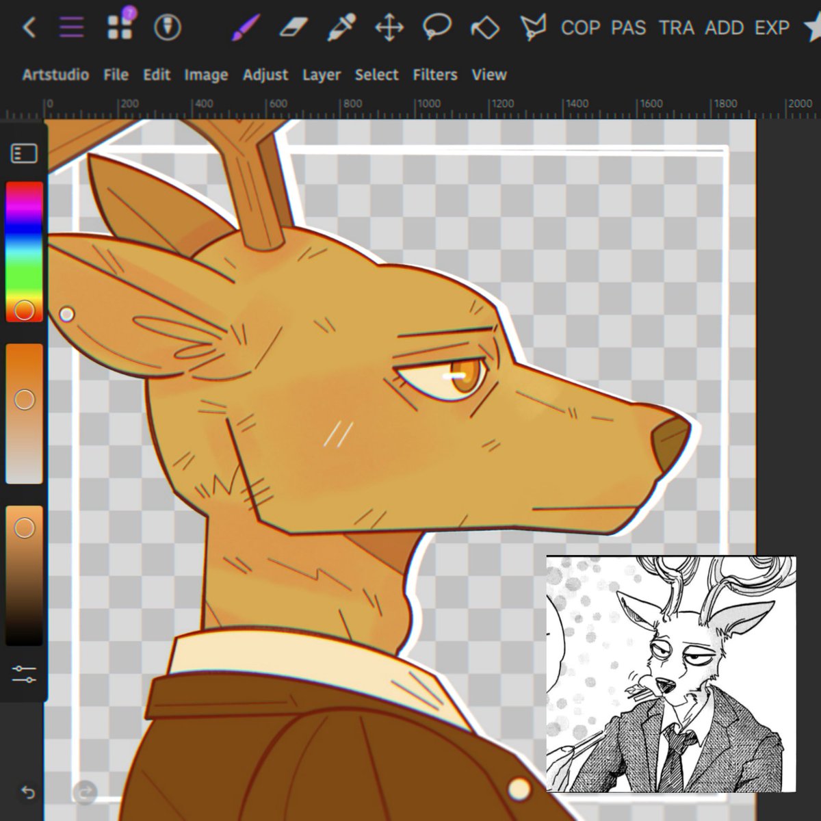The image size is (821, 821).
Task: Pick a hue on the rainbow color slider
Action: point(23,246)
